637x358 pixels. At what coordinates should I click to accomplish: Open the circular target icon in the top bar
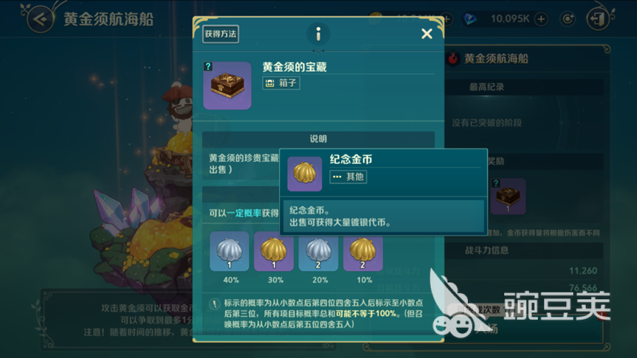[x=568, y=19]
